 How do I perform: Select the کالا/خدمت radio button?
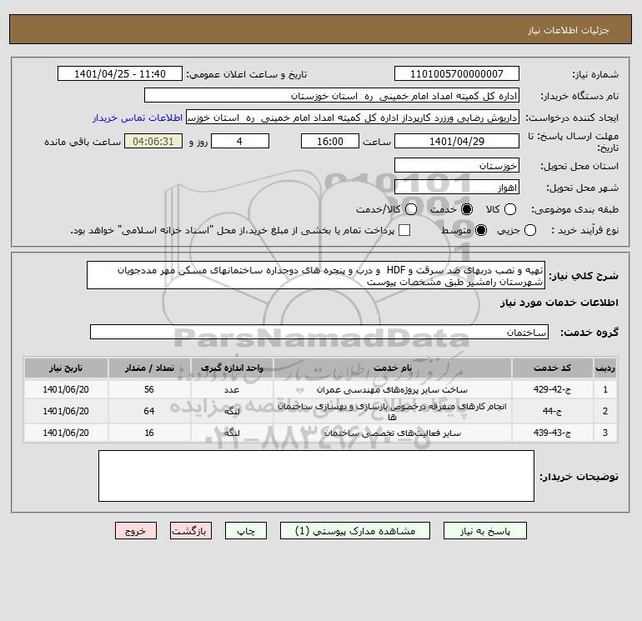point(411,209)
